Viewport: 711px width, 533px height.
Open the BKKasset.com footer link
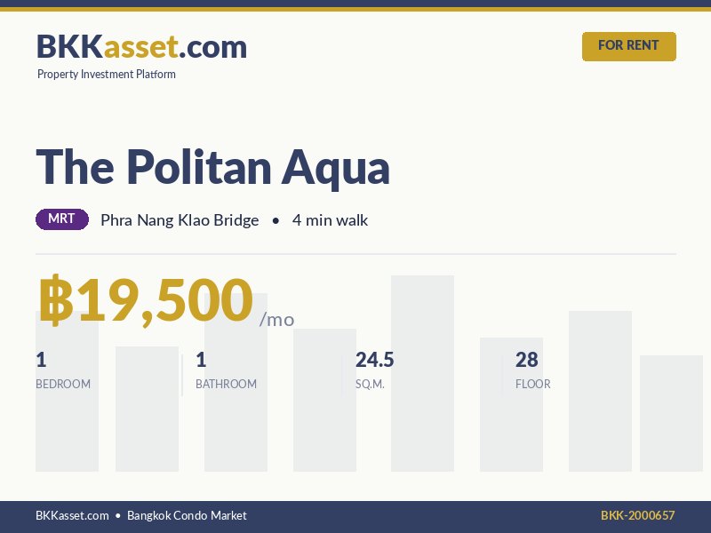click(72, 515)
